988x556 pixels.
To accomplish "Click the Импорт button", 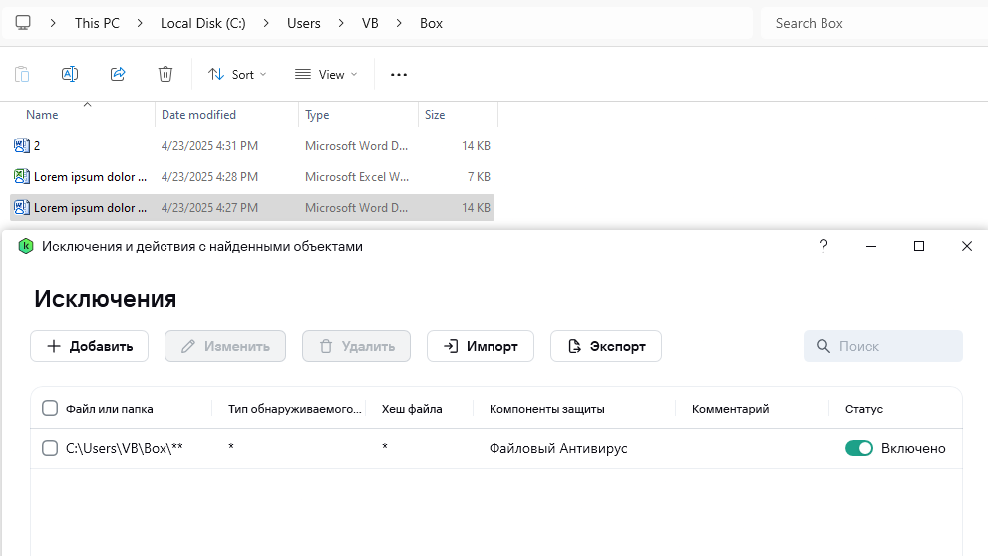I will point(481,346).
